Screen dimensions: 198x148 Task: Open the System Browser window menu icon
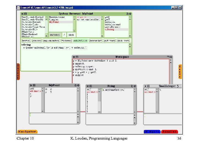[25, 14]
